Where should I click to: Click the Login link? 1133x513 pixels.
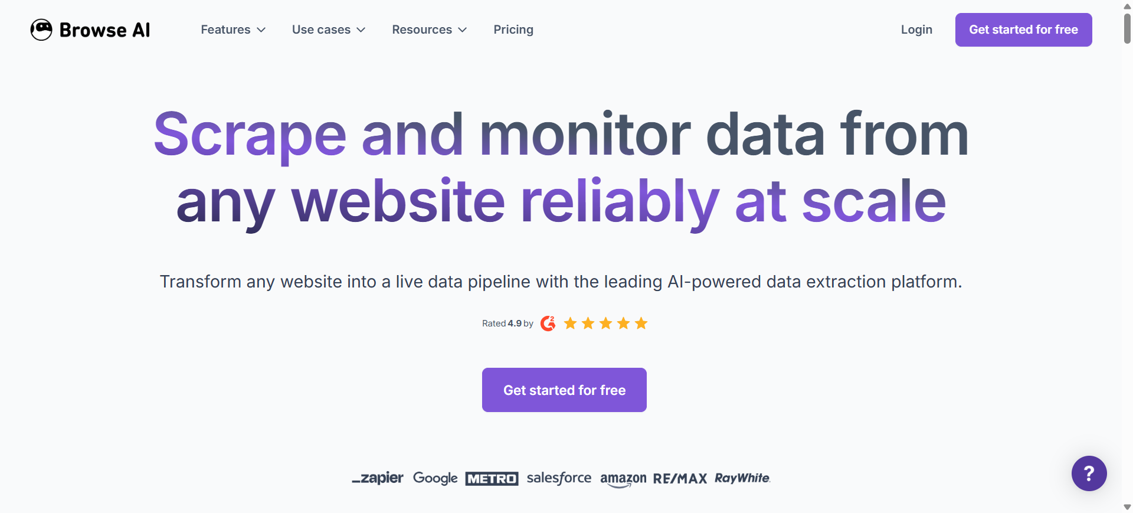pyautogui.click(x=916, y=30)
